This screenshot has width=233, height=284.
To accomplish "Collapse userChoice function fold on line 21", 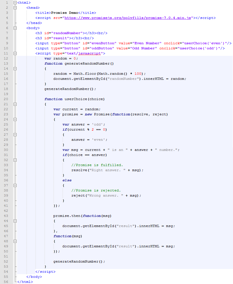I will 15,104.
